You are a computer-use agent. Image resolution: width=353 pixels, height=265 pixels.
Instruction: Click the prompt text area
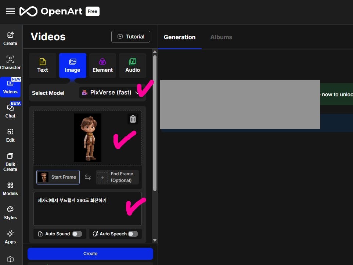click(x=87, y=209)
